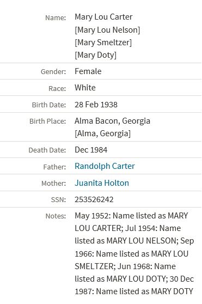
Task: Click the alternate name Mary Lou Nelson
Action: pyautogui.click(x=107, y=30)
